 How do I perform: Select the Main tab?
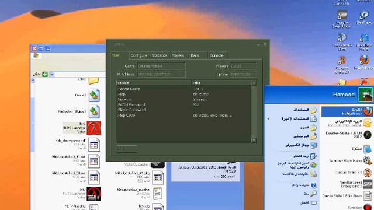(119, 55)
